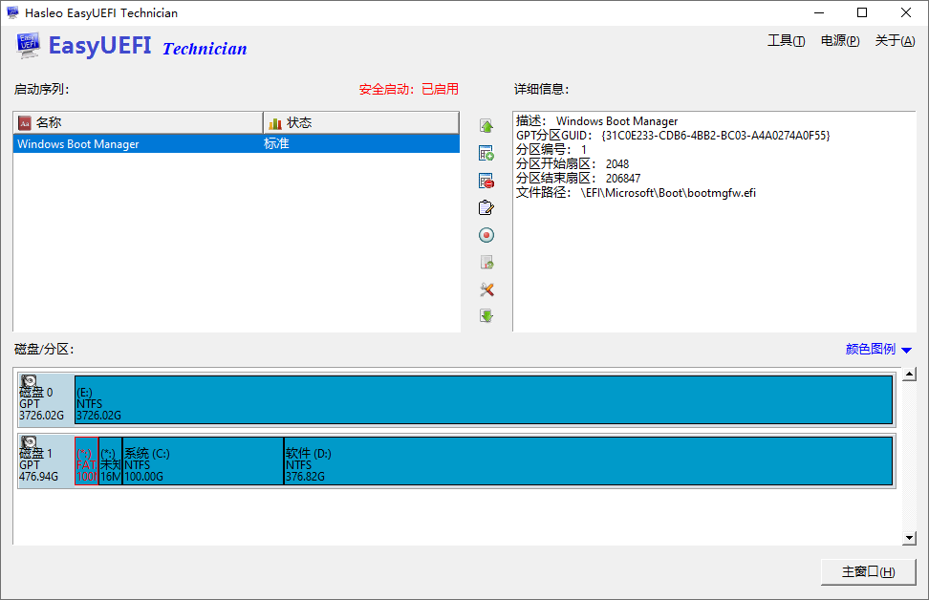Open the 电源(P) menu
Image resolution: width=929 pixels, height=600 pixels.
(x=839, y=40)
